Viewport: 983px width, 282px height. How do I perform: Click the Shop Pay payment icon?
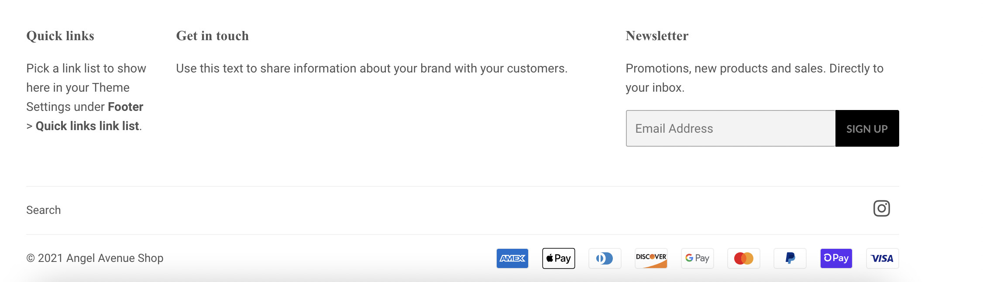click(836, 258)
